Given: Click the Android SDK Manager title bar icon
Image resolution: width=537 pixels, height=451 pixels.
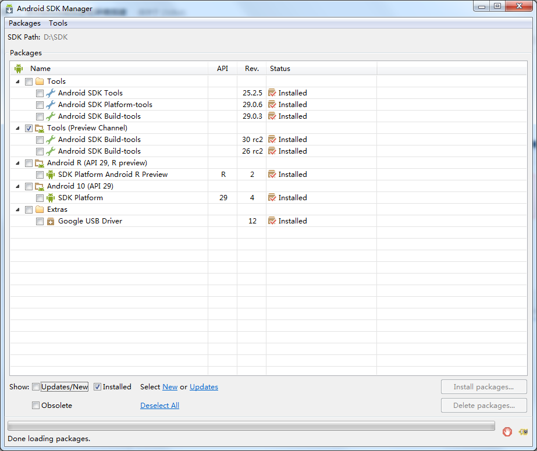Looking at the screenshot, I should tap(9, 9).
